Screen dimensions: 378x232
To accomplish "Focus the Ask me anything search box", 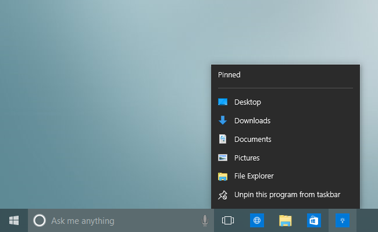I will click(121, 221).
